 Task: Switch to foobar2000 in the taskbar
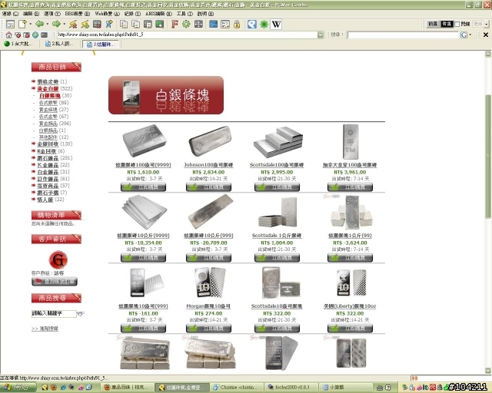292,388
